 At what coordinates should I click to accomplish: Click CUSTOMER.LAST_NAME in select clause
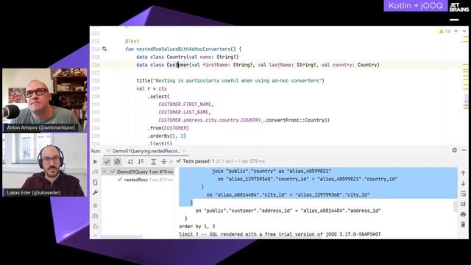coord(185,112)
